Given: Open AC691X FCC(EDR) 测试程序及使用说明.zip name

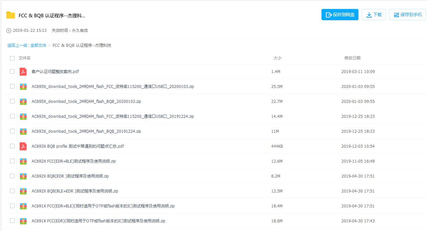Looking at the screenshot, I should coord(99,221).
